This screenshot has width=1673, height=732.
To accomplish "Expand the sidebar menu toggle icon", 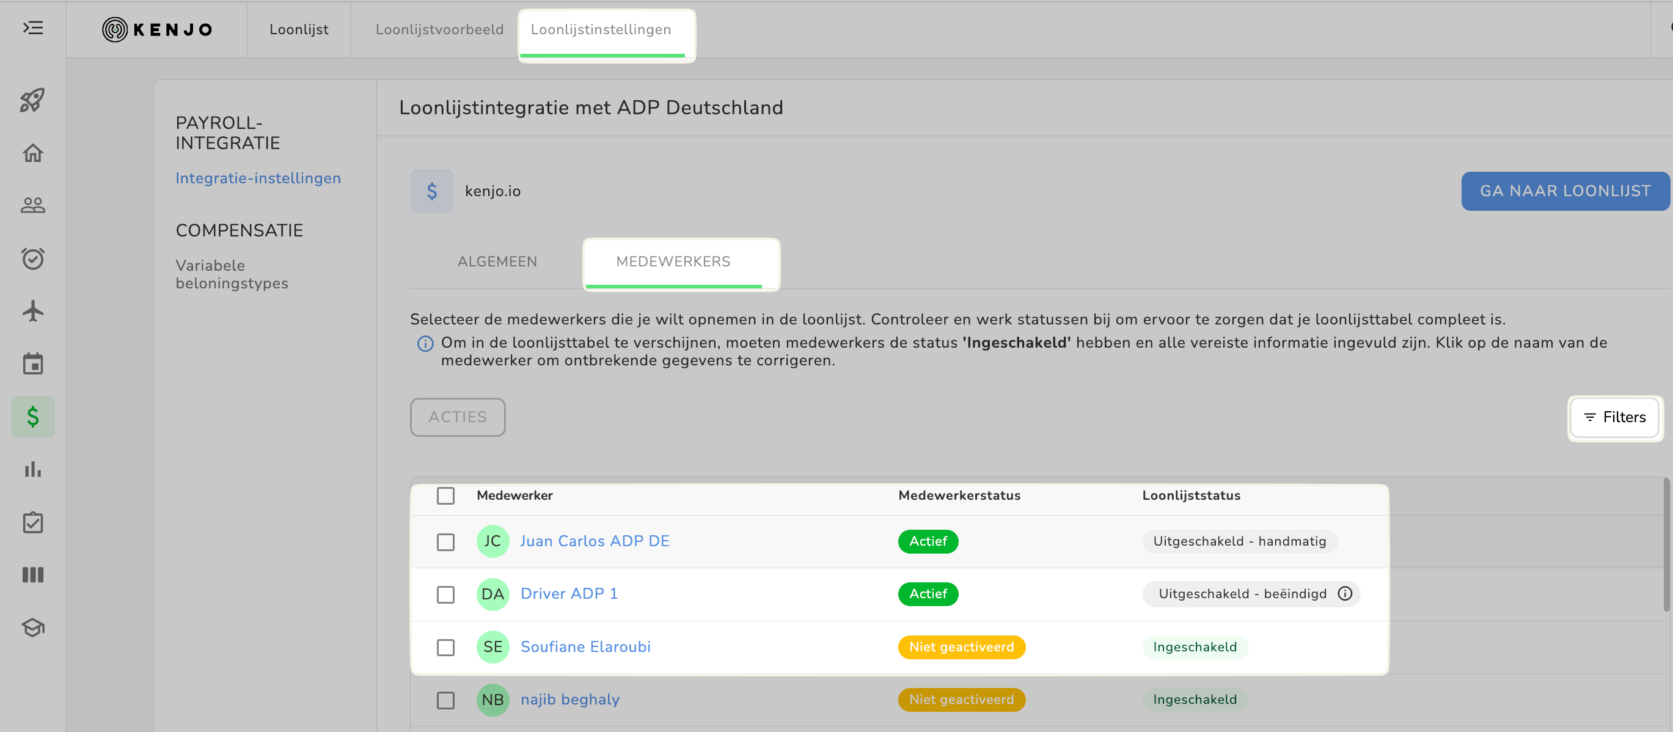I will (x=32, y=28).
